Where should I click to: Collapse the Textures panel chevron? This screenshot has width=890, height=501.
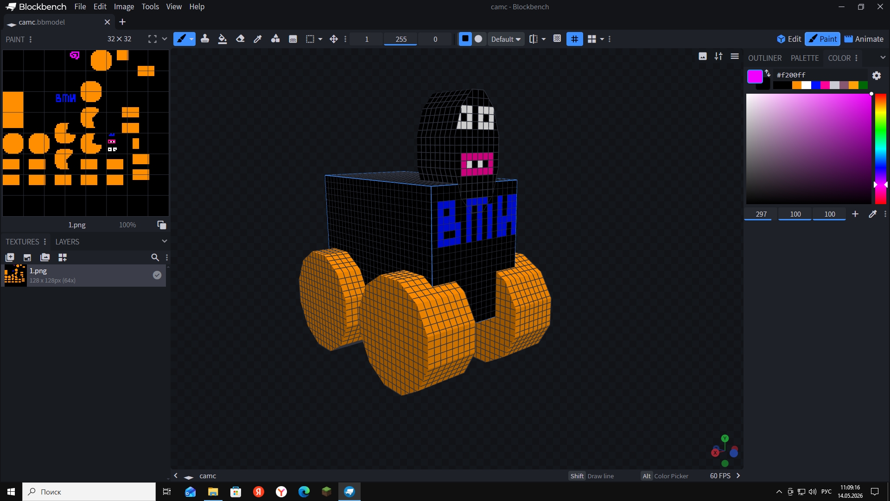164,241
